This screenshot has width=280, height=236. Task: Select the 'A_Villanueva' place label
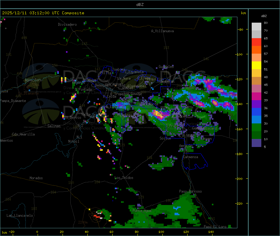[162, 31]
